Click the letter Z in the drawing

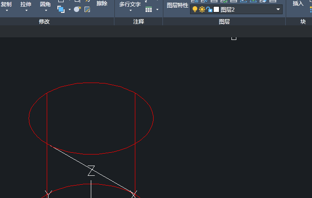coord(91,170)
